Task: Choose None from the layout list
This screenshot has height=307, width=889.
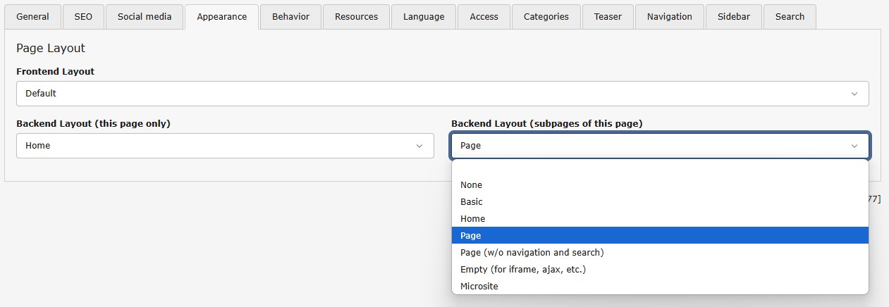Action: pos(472,185)
